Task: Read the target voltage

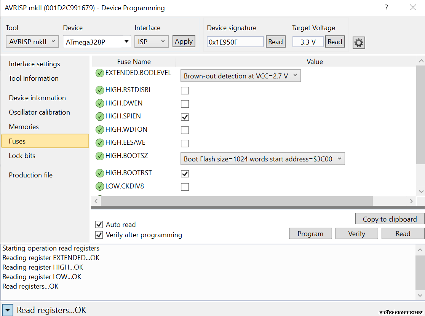Action: 335,42
